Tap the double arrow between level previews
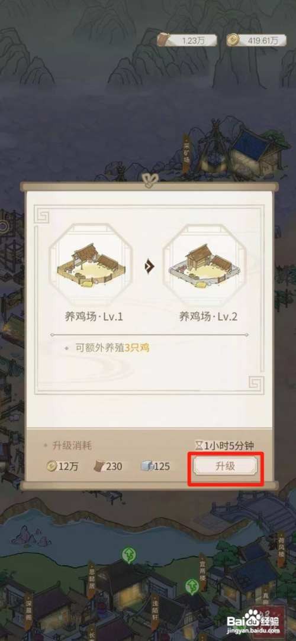This screenshot has height=641, width=296. click(x=149, y=268)
